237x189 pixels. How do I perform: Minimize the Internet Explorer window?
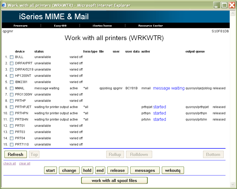[216, 5]
